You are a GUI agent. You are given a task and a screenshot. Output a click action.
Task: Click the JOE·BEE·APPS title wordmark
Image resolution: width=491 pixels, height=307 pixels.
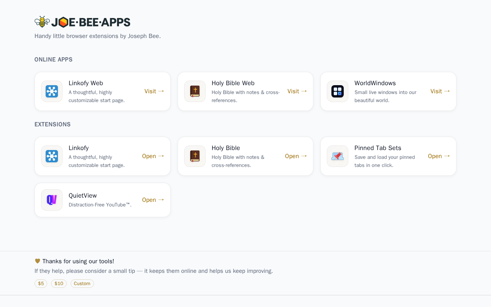coord(91,22)
